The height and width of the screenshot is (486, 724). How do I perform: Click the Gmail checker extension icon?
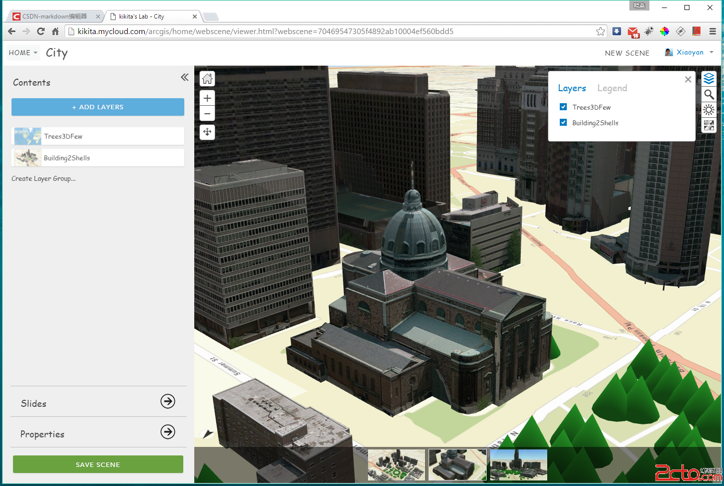pyautogui.click(x=633, y=32)
